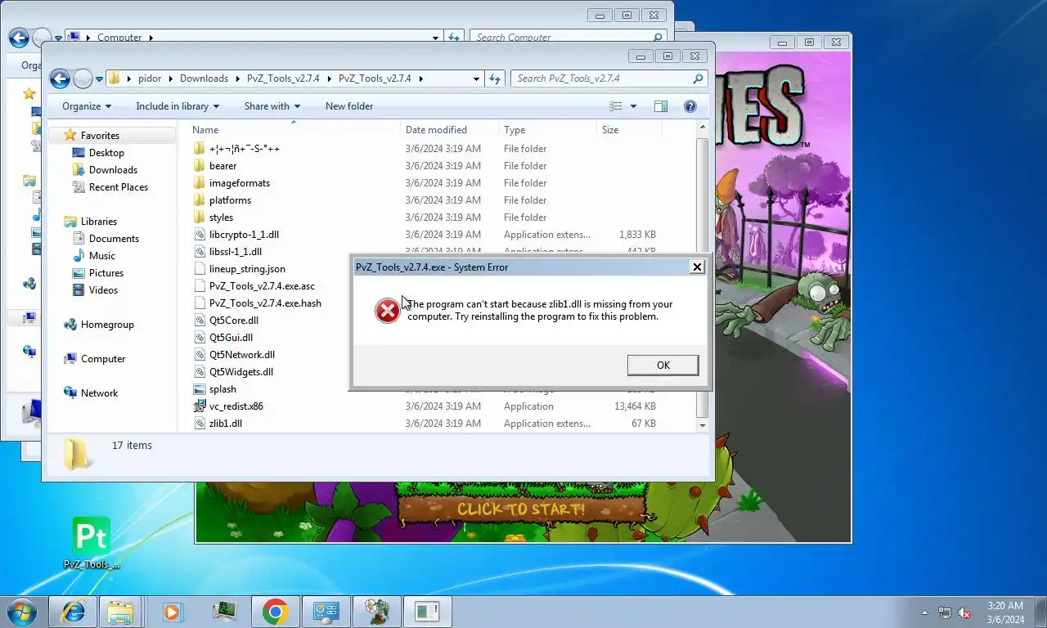The image size is (1047, 628).
Task: Select Documents library in navigation pane
Action: click(x=114, y=239)
